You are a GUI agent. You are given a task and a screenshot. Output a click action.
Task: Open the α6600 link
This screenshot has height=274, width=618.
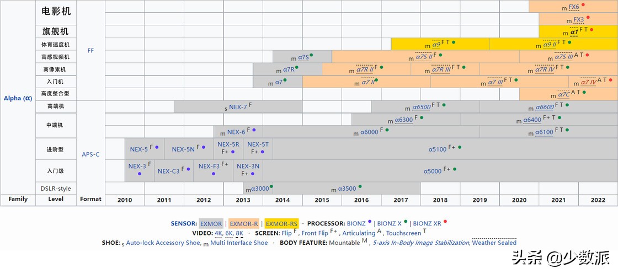[545, 107]
